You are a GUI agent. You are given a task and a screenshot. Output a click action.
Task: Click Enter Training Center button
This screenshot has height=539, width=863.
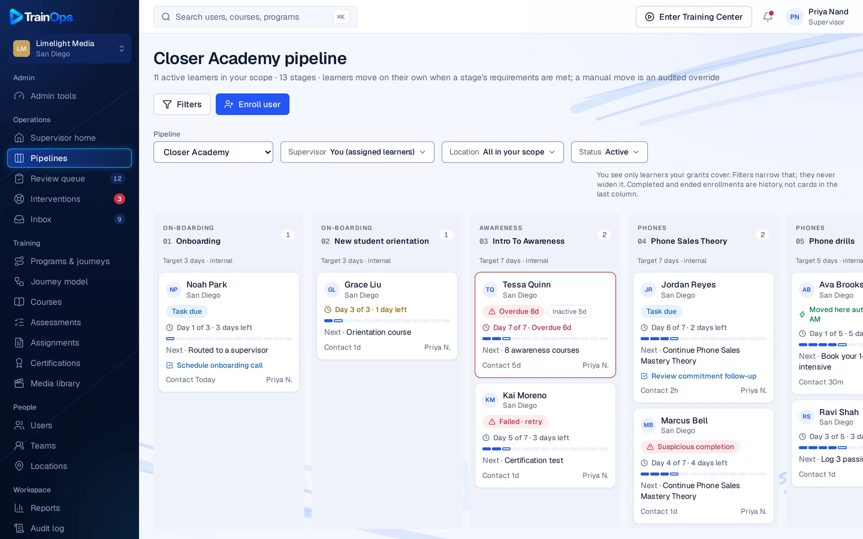694,17
